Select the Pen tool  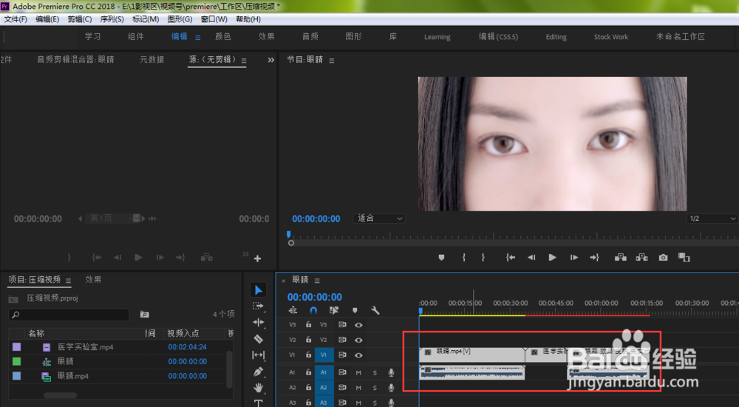258,372
